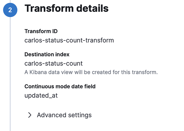Click the Transform ID label
The height and width of the screenshot is (131, 184).
point(41,31)
